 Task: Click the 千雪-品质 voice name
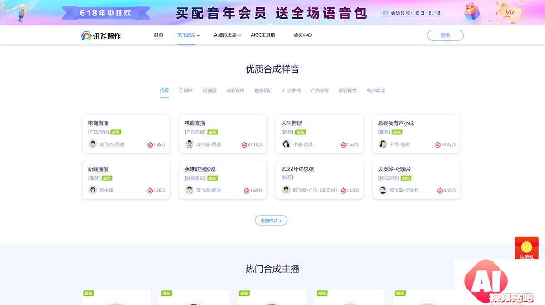[400, 144]
